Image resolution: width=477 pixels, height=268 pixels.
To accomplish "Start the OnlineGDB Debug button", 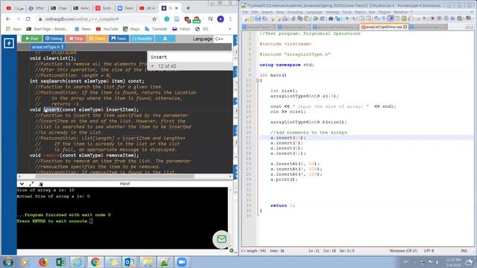I will pyautogui.click(x=54, y=39).
